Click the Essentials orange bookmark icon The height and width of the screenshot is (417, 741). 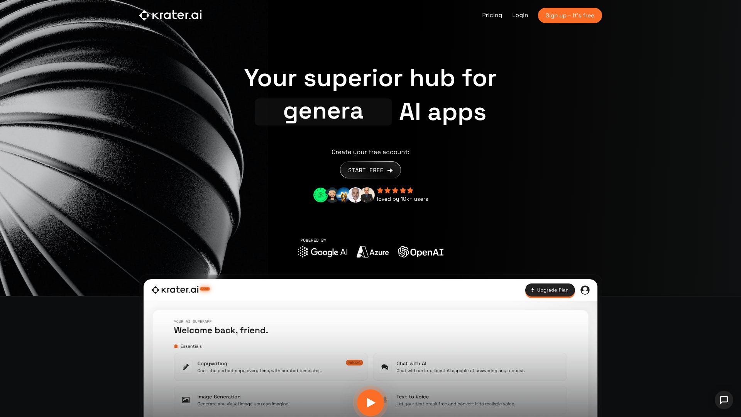[176, 346]
